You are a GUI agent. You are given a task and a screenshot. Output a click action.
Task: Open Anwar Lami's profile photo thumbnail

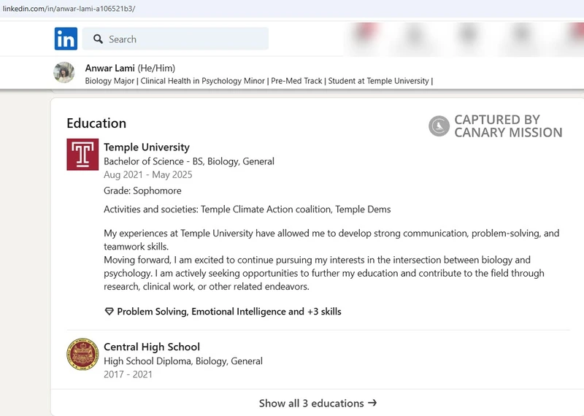click(x=64, y=72)
